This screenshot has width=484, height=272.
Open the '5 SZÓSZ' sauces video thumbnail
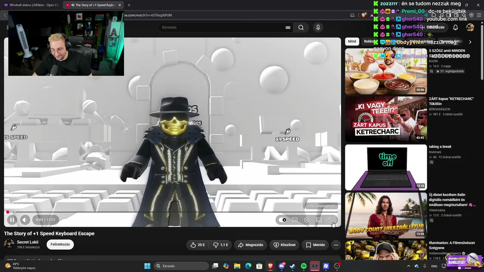coord(386,71)
